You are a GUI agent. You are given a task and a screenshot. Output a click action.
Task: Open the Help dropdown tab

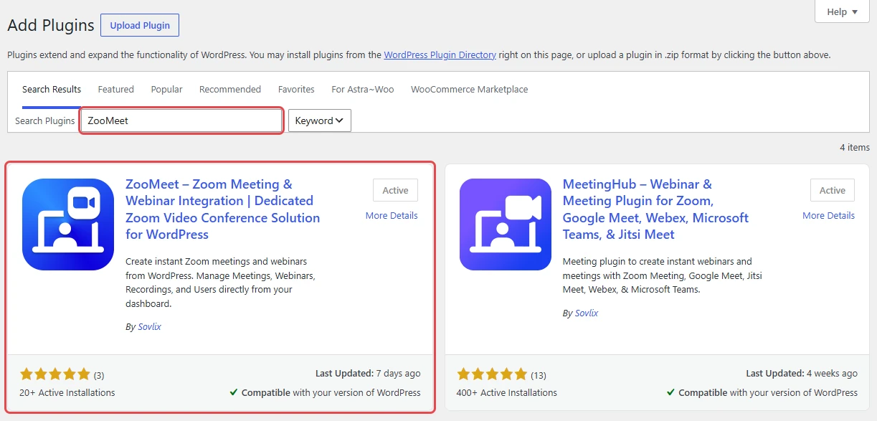(x=842, y=11)
